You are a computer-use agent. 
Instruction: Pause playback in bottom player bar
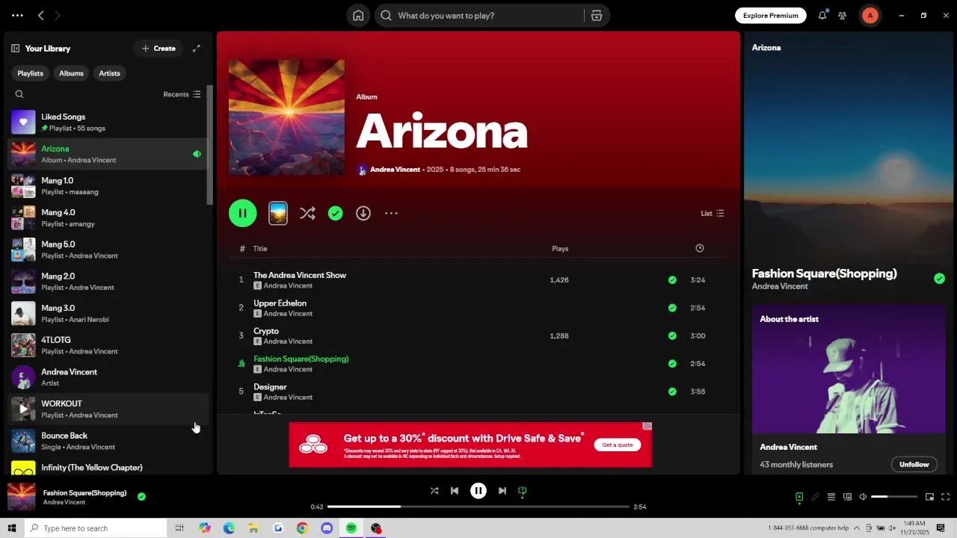pyautogui.click(x=478, y=491)
